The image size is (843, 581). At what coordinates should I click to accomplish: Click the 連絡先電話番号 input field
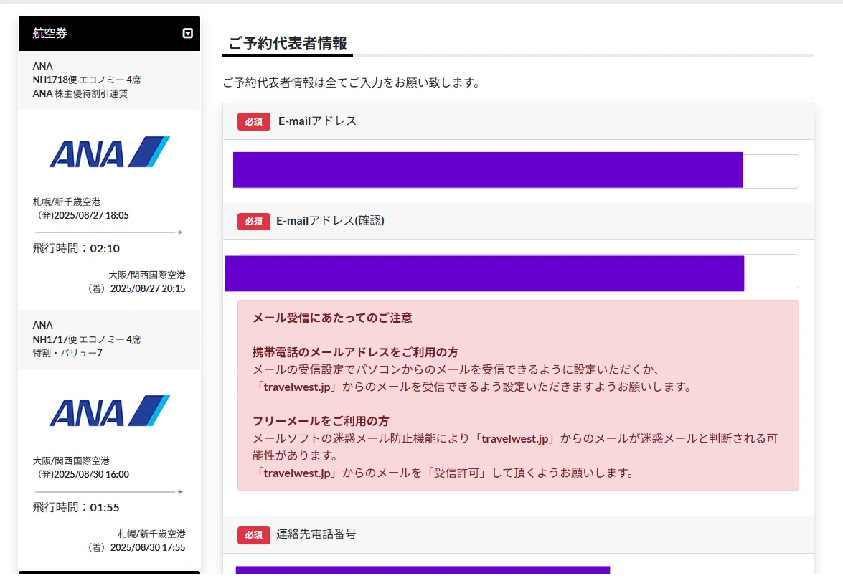point(423,571)
